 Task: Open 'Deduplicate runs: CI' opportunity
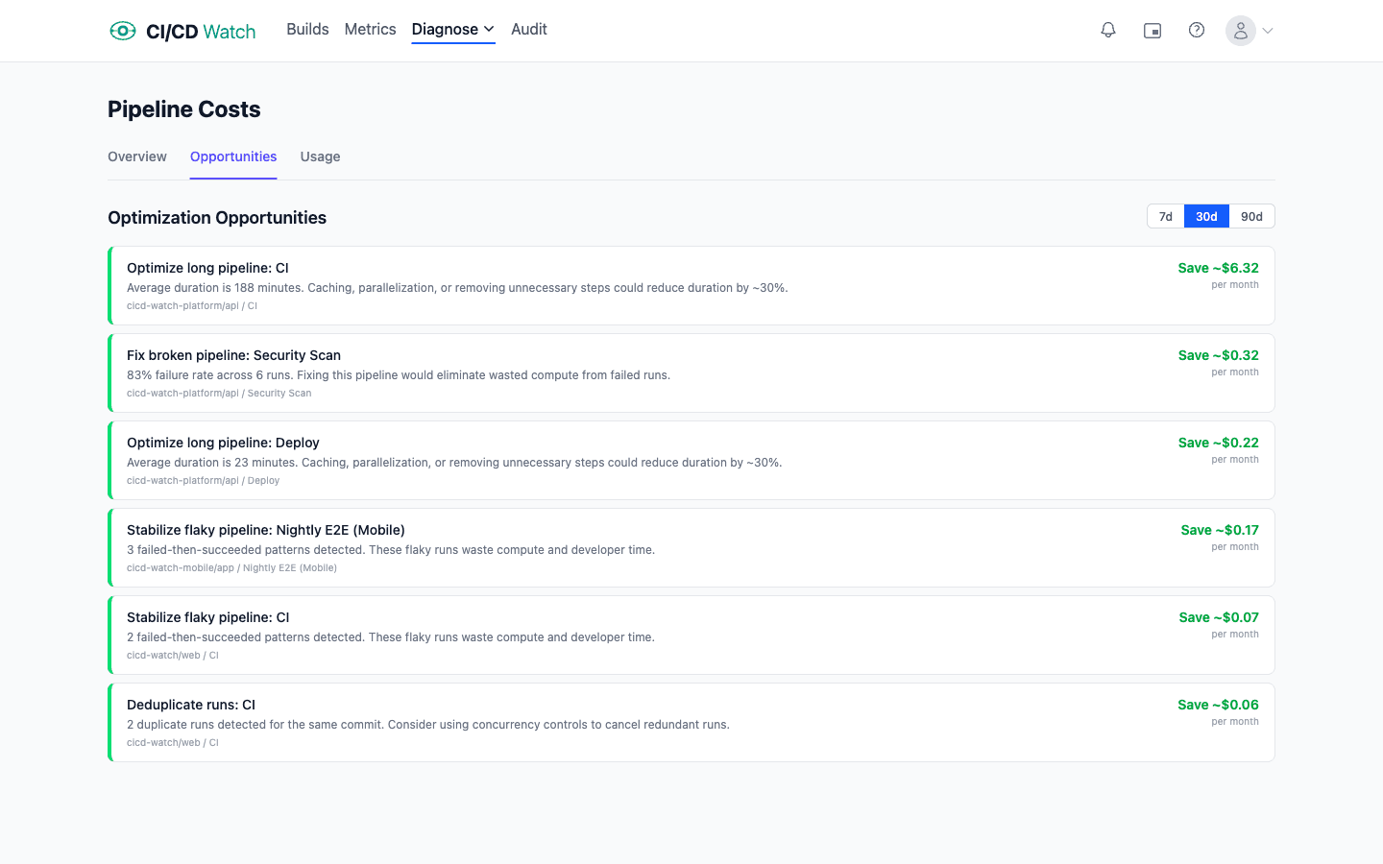[691, 722]
